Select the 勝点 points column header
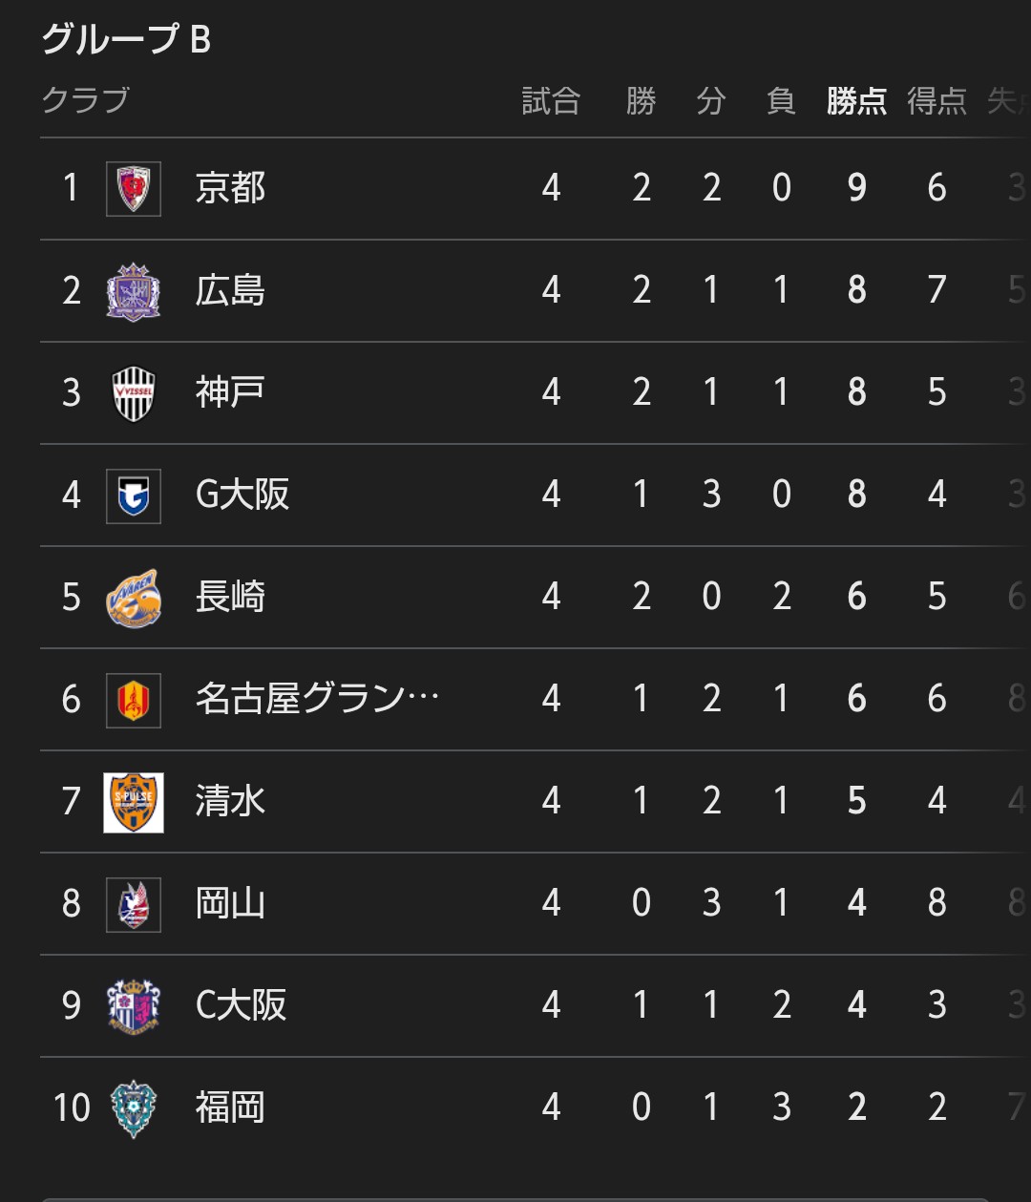Viewport: 1031px width, 1202px height. click(x=856, y=100)
